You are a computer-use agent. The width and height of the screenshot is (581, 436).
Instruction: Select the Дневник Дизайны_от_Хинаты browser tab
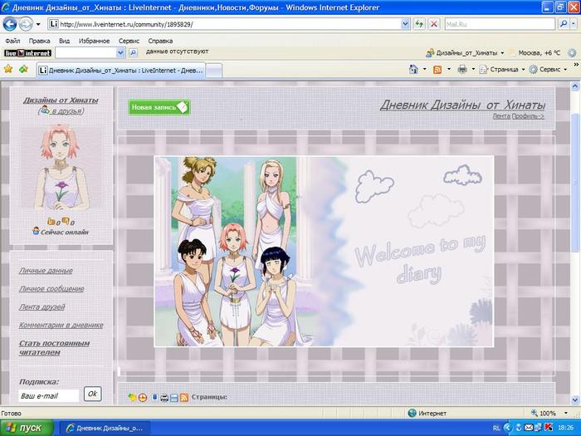coord(121,70)
